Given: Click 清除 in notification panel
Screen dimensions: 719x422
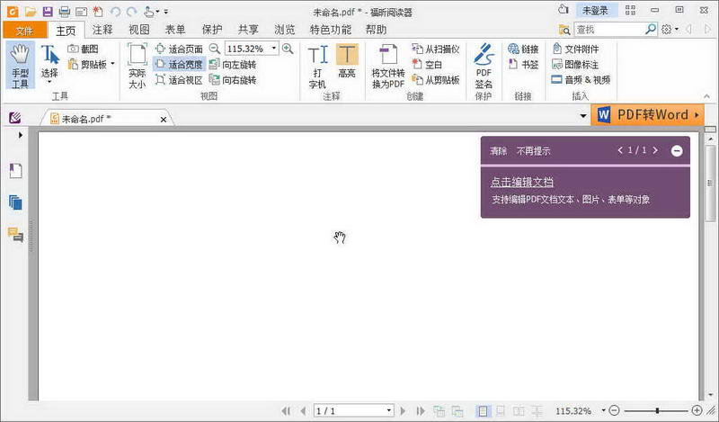Looking at the screenshot, I should (x=499, y=151).
